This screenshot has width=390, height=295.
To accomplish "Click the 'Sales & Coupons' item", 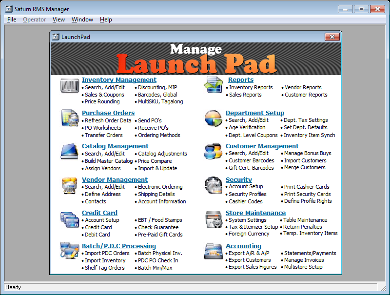I will click(x=104, y=95).
